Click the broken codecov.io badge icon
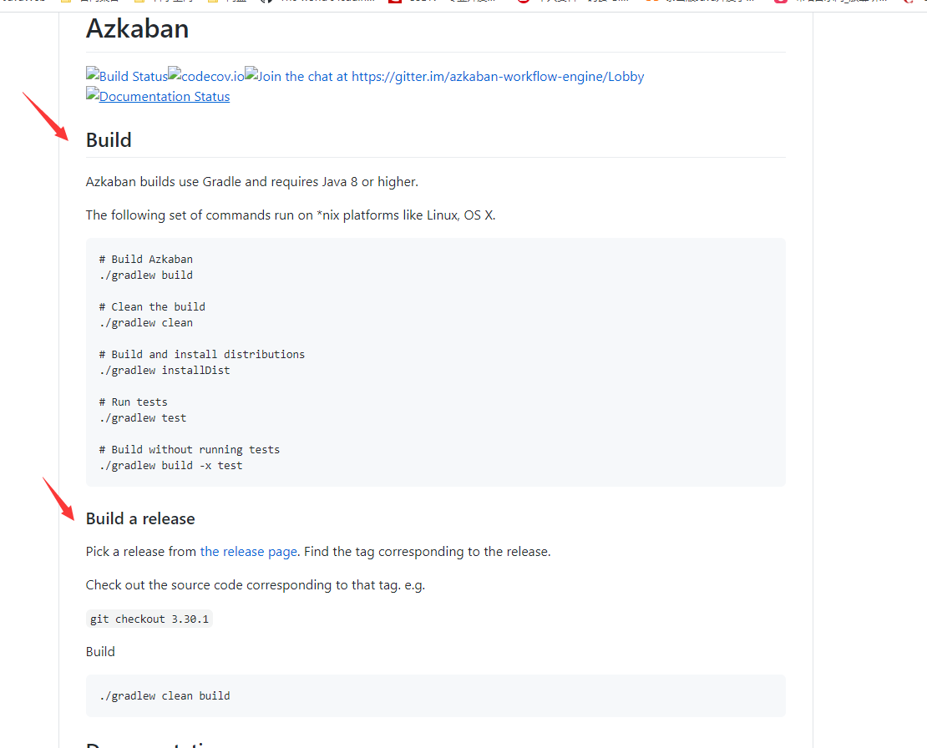This screenshot has height=748, width=927. pos(175,73)
